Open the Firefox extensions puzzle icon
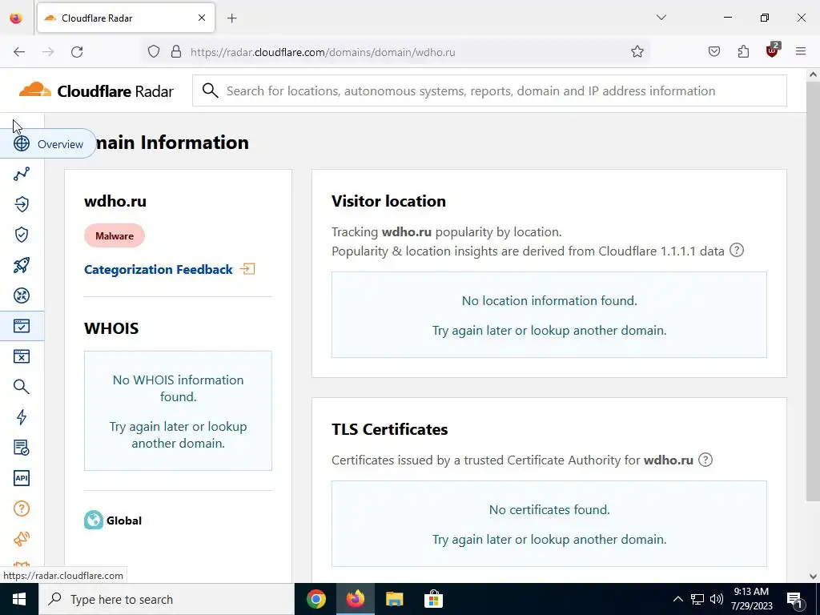 pos(743,52)
